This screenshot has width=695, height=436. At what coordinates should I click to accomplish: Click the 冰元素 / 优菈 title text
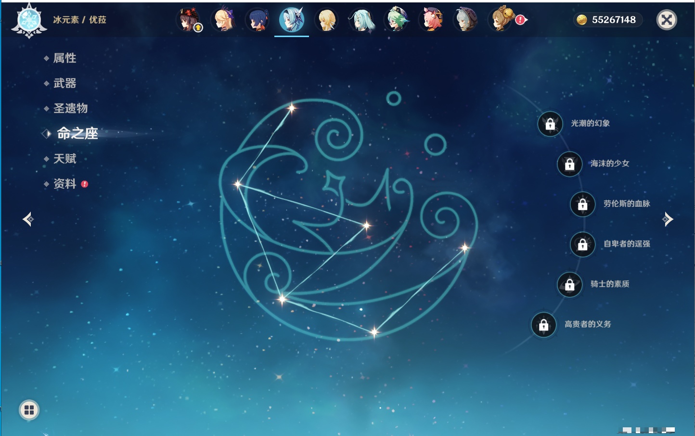[x=79, y=20]
